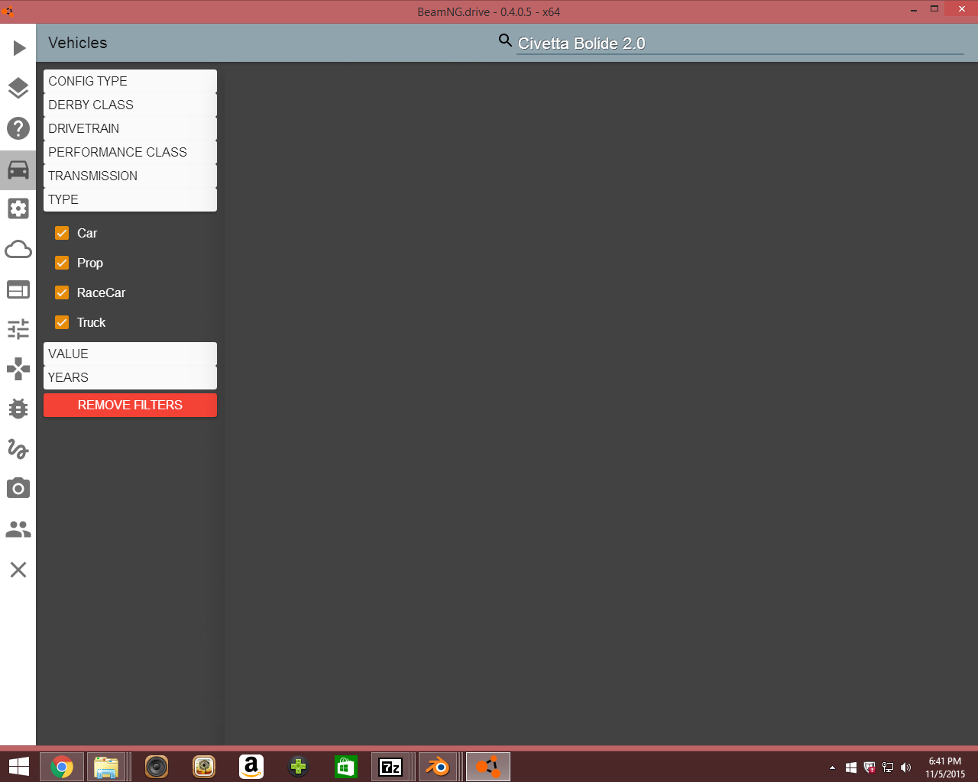Open the UI apps layout icon
Image resolution: width=978 pixels, height=782 pixels.
coord(18,289)
